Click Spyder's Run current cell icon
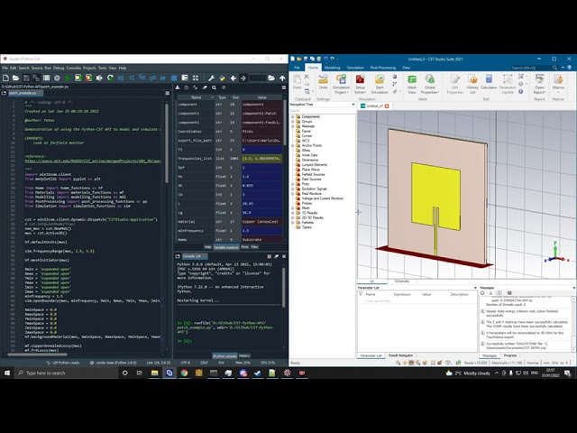 click(78, 78)
